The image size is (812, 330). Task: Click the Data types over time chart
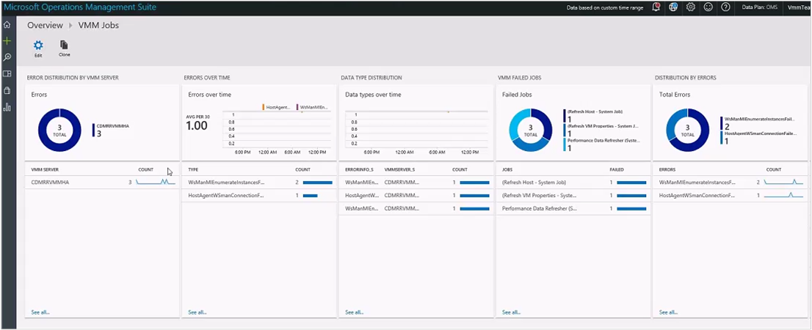tap(416, 129)
